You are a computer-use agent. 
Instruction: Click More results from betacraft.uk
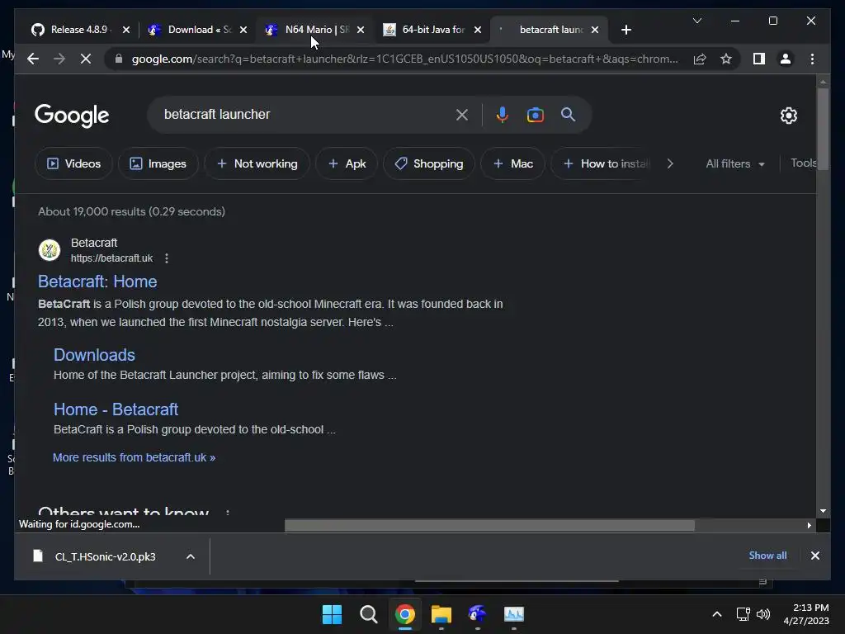(x=135, y=457)
